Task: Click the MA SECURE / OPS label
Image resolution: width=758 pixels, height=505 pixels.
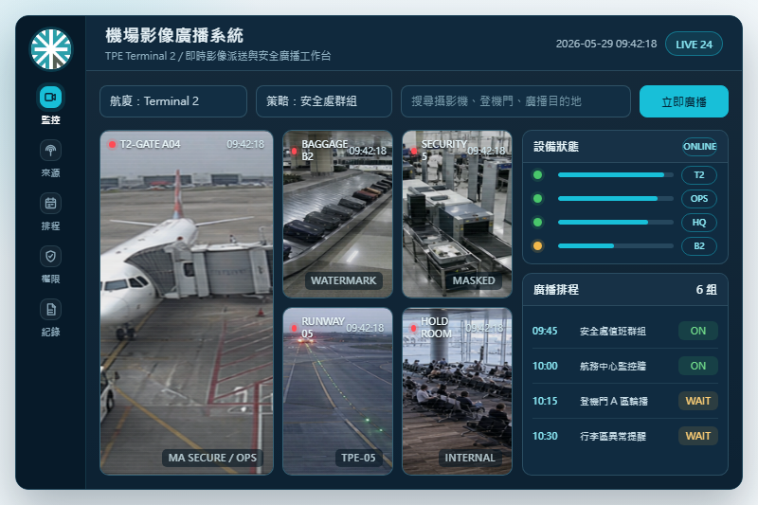Action: 212,458
